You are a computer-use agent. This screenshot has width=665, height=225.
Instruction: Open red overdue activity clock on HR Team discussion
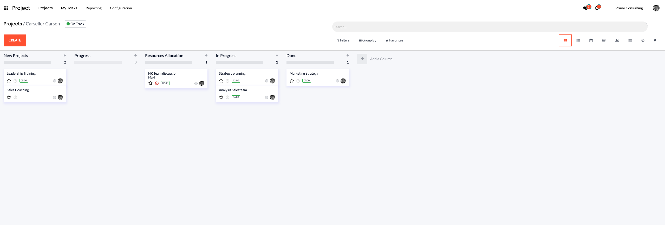[157, 83]
